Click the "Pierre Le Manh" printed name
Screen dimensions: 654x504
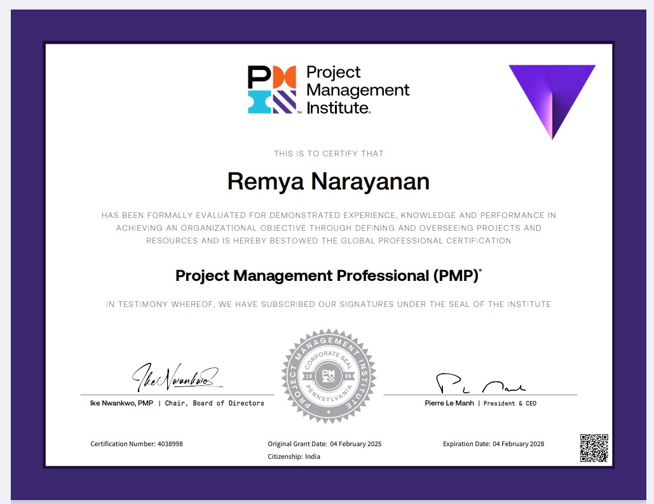(x=449, y=403)
